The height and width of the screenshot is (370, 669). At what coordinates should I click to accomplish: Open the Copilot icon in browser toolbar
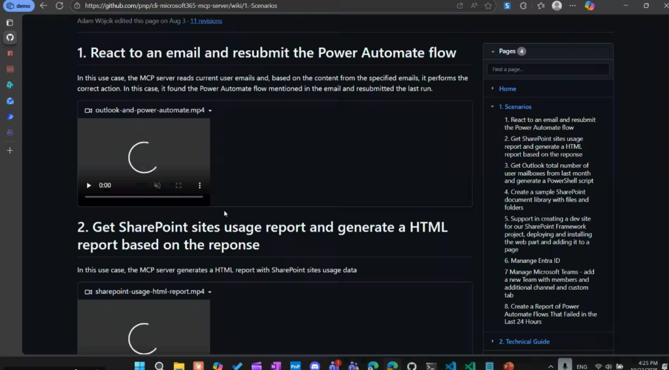point(589,6)
